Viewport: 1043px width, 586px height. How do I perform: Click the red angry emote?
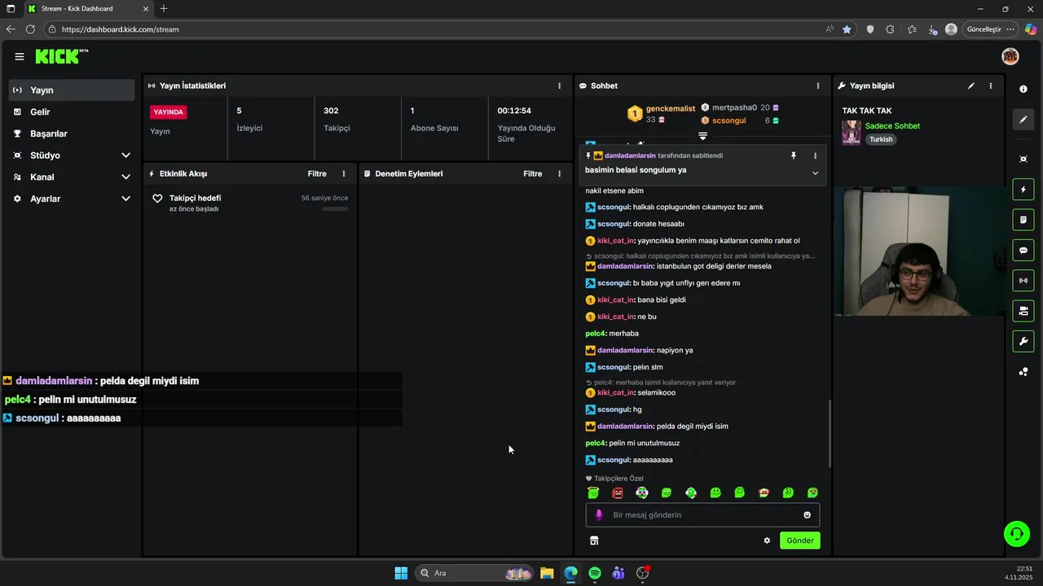coord(618,492)
